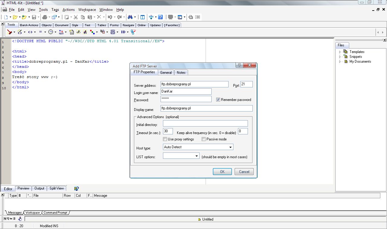Click the Open file folder icon
The width and height of the screenshot is (387, 229).
point(15,17)
